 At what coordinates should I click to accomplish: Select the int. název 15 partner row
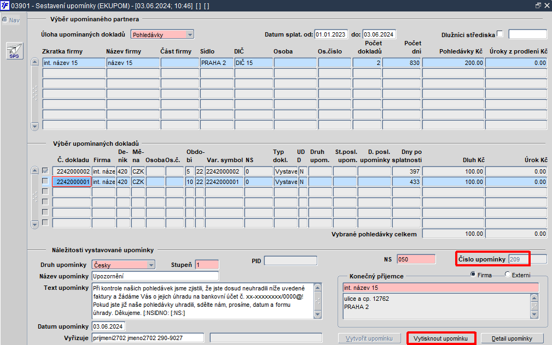pos(73,63)
